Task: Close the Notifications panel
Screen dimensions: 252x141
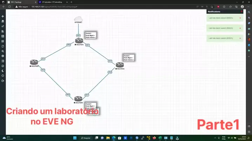Action: coord(241,12)
